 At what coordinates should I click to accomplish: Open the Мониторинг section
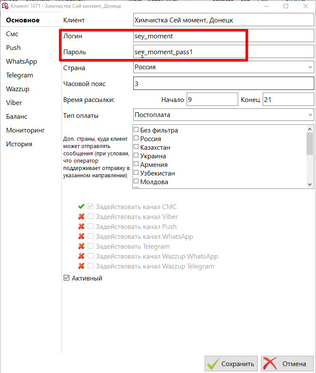tap(25, 130)
